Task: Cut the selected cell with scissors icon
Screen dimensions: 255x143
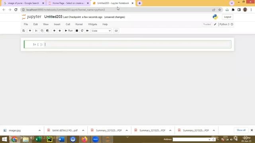Action: click(x=36, y=31)
